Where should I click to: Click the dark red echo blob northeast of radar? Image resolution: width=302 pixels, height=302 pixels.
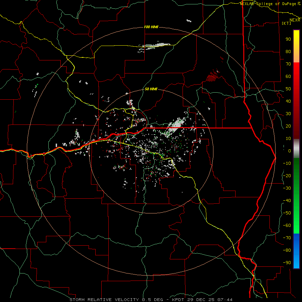(x=212, y=78)
